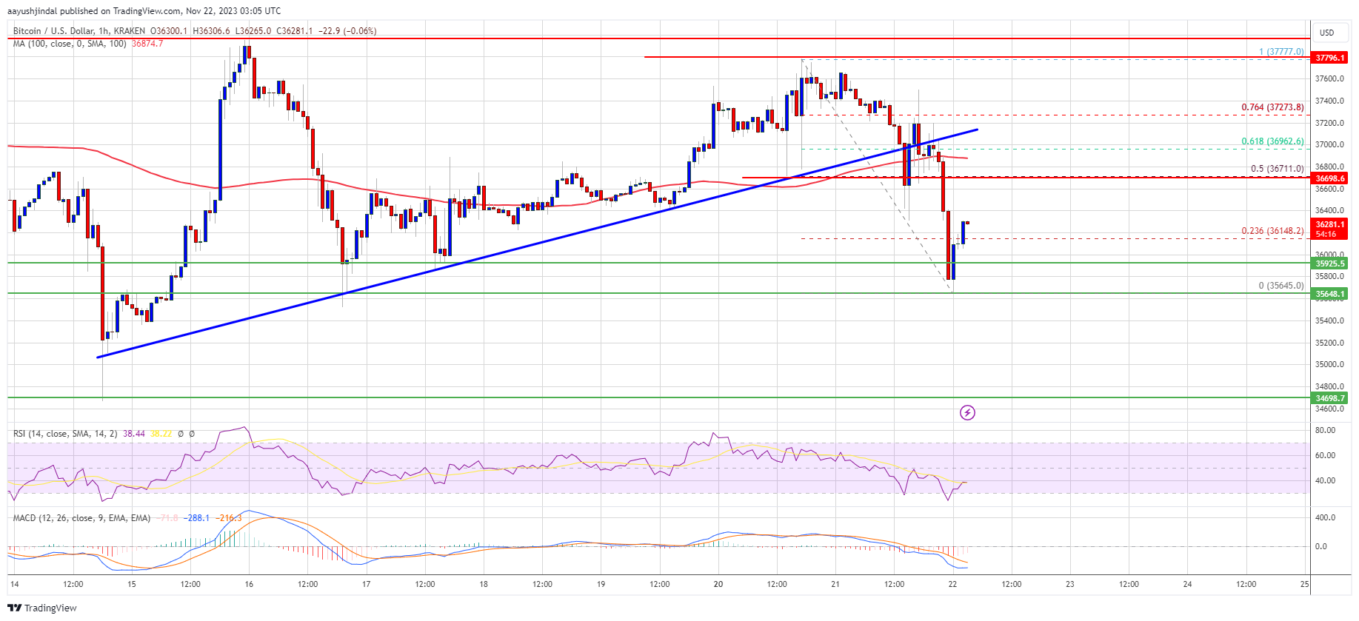This screenshot has width=1359, height=621.
Task: Click the red 36698.6 price level tag
Action: (1329, 178)
